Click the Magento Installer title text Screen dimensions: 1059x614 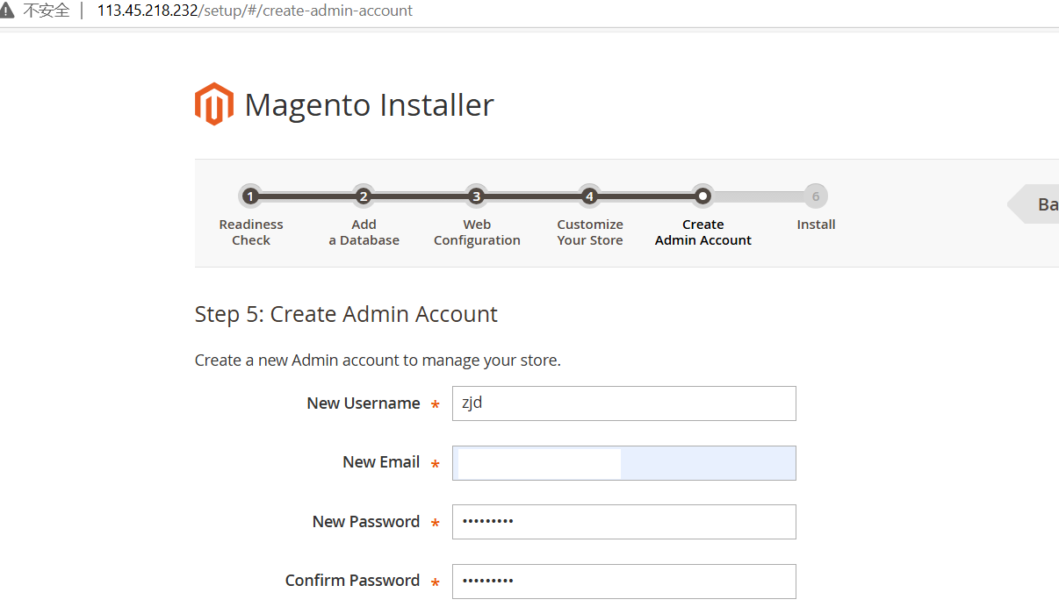[x=369, y=105]
